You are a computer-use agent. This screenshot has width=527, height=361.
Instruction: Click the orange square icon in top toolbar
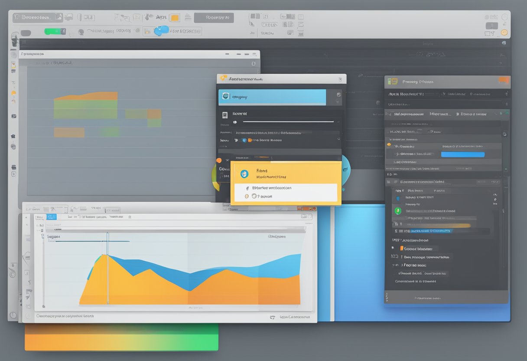tap(174, 18)
